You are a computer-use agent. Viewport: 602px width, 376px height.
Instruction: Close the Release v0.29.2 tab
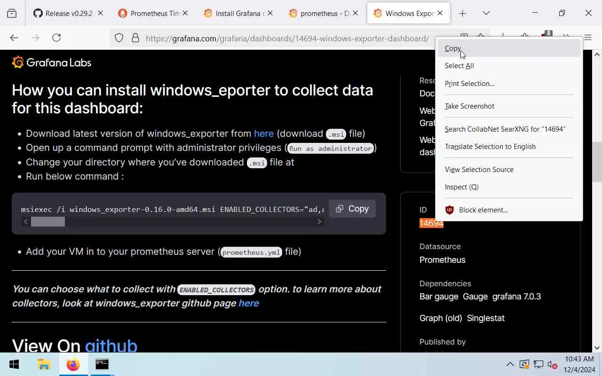[x=100, y=13]
